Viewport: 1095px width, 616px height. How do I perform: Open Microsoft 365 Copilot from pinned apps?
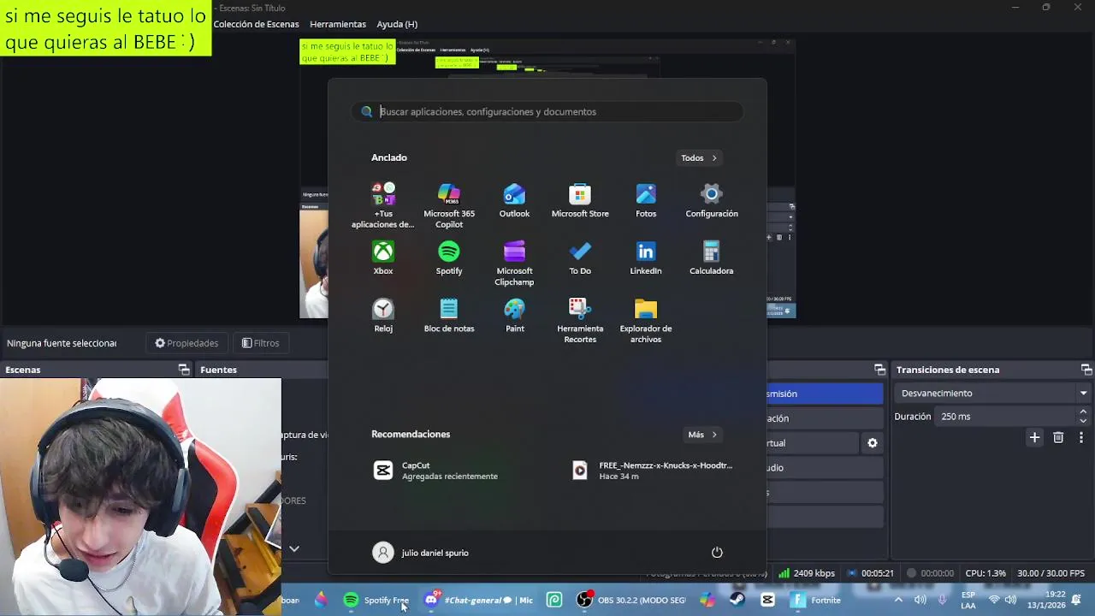tap(449, 205)
